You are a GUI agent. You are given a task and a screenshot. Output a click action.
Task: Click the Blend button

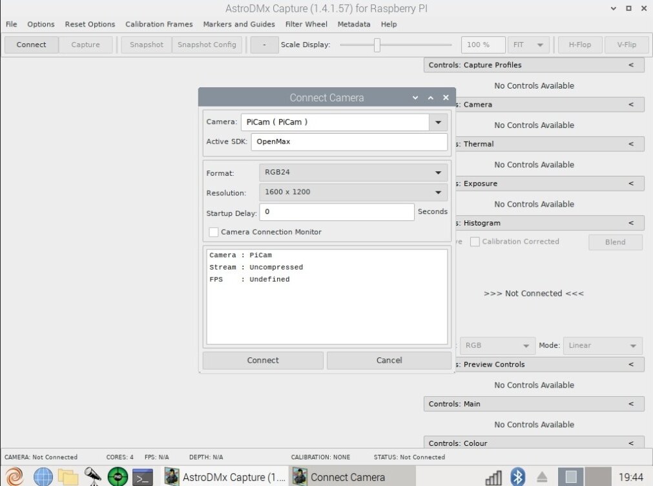615,242
